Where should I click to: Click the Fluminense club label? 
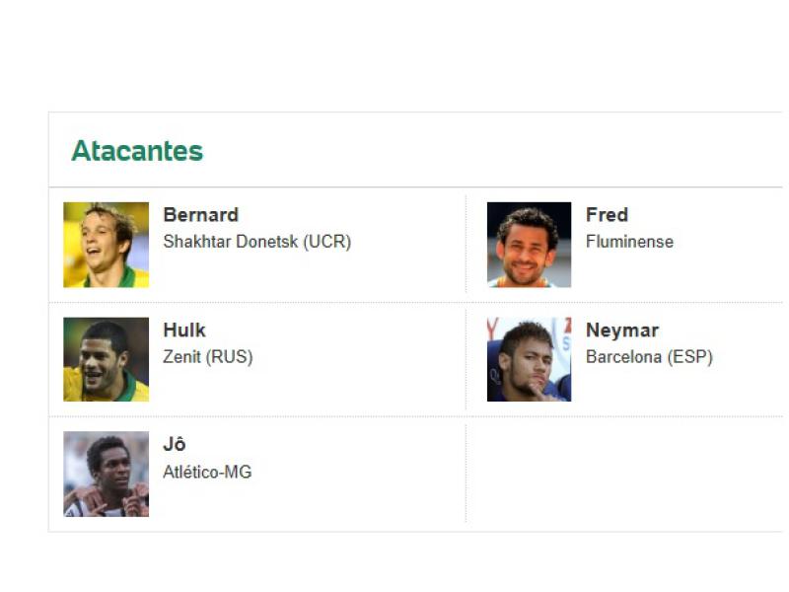tap(629, 242)
